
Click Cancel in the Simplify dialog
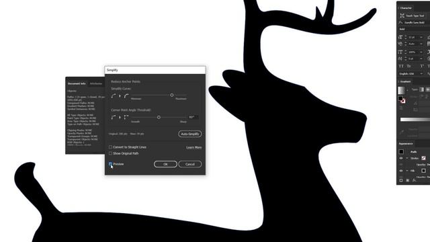189,164
